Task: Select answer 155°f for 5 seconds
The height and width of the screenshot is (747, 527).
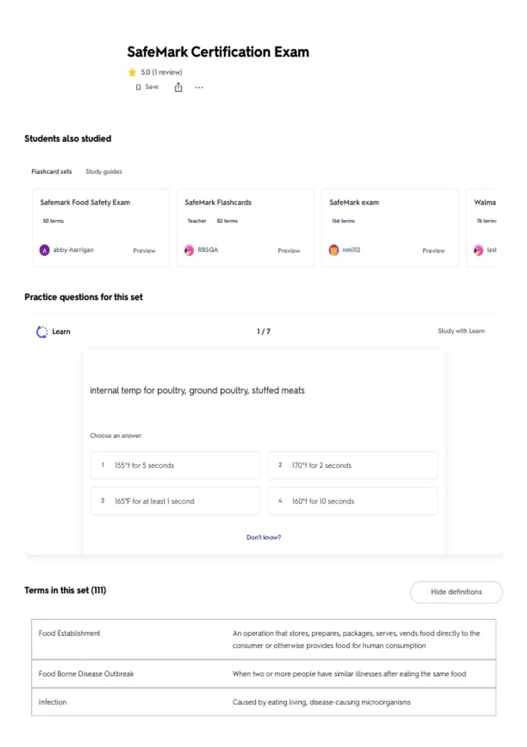Action: click(x=175, y=465)
